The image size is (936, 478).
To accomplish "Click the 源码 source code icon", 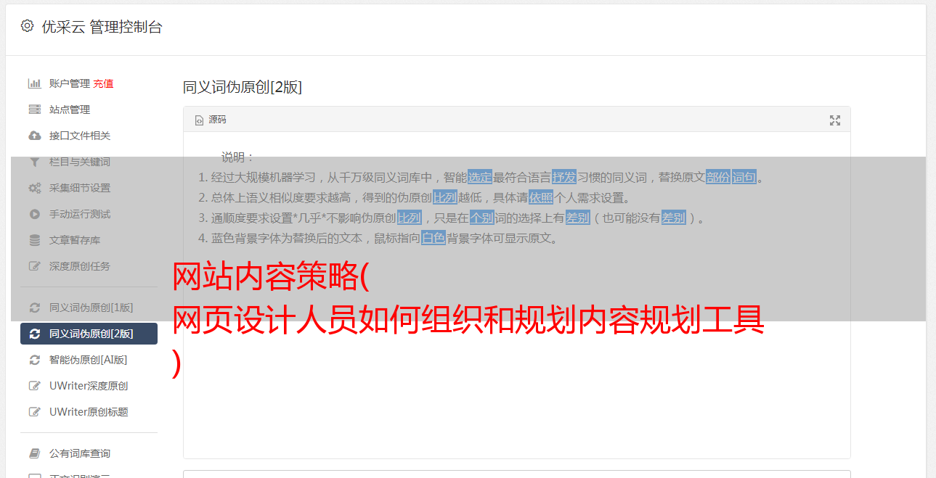I will pos(199,120).
